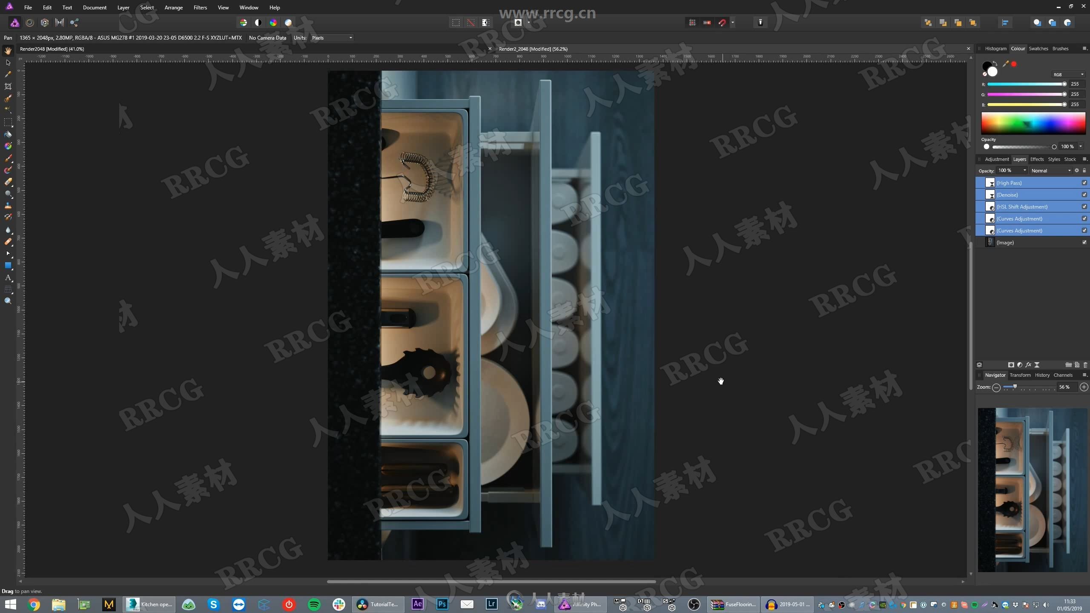Toggle the top Curves Adjustment visibility checkbox
Screen dimensions: 1090x613
tap(1084, 218)
